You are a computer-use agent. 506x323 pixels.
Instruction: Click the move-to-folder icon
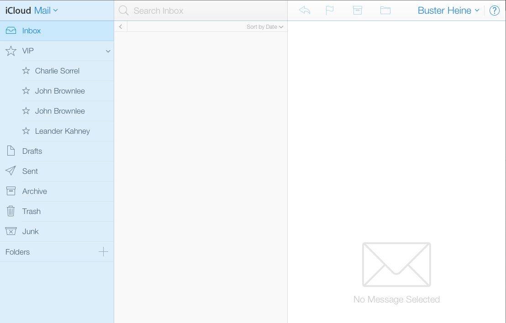tap(385, 10)
